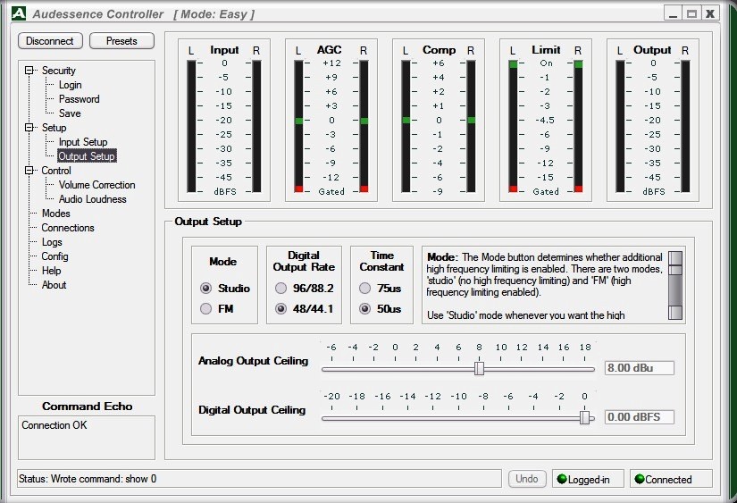The width and height of the screenshot is (737, 503).
Task: Set the time constant to 50us
Action: [364, 309]
